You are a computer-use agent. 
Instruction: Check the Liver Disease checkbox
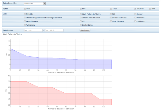coord(111,21)
